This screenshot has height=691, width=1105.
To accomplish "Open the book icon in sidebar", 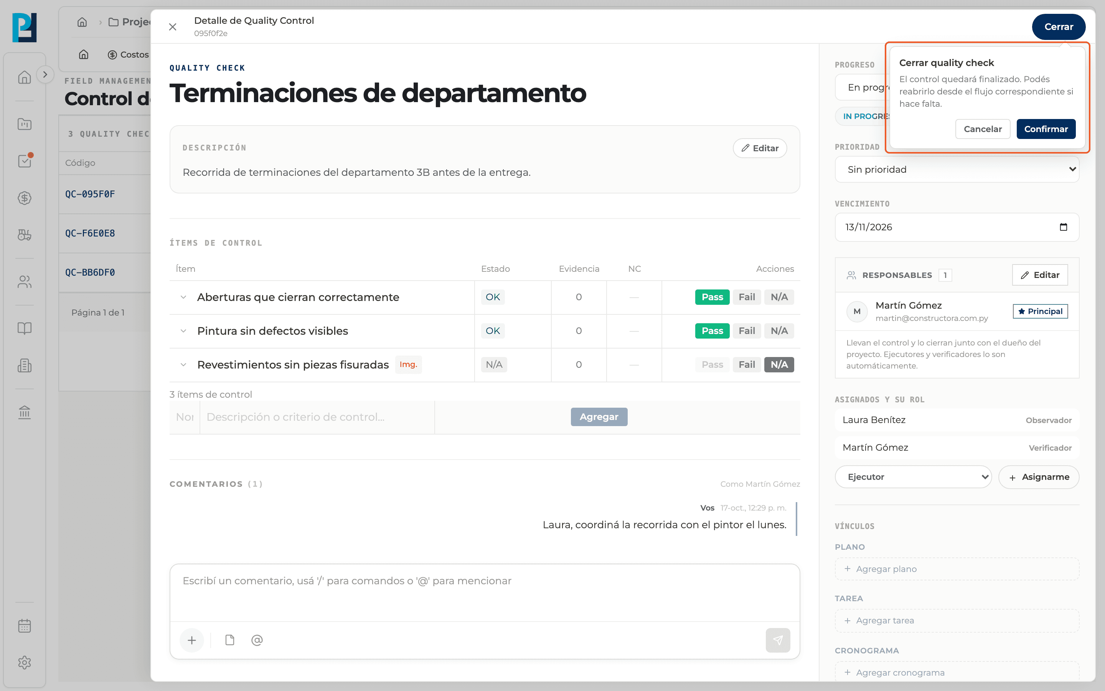I will (25, 328).
